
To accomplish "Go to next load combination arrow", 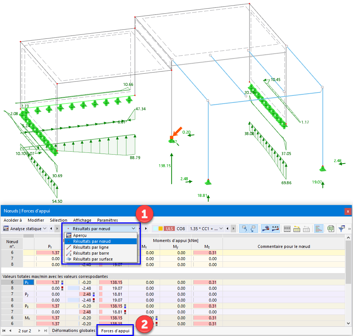I will point(234,229).
